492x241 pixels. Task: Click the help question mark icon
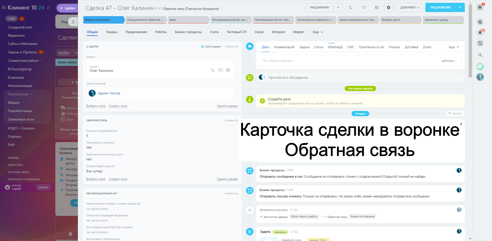480,7
